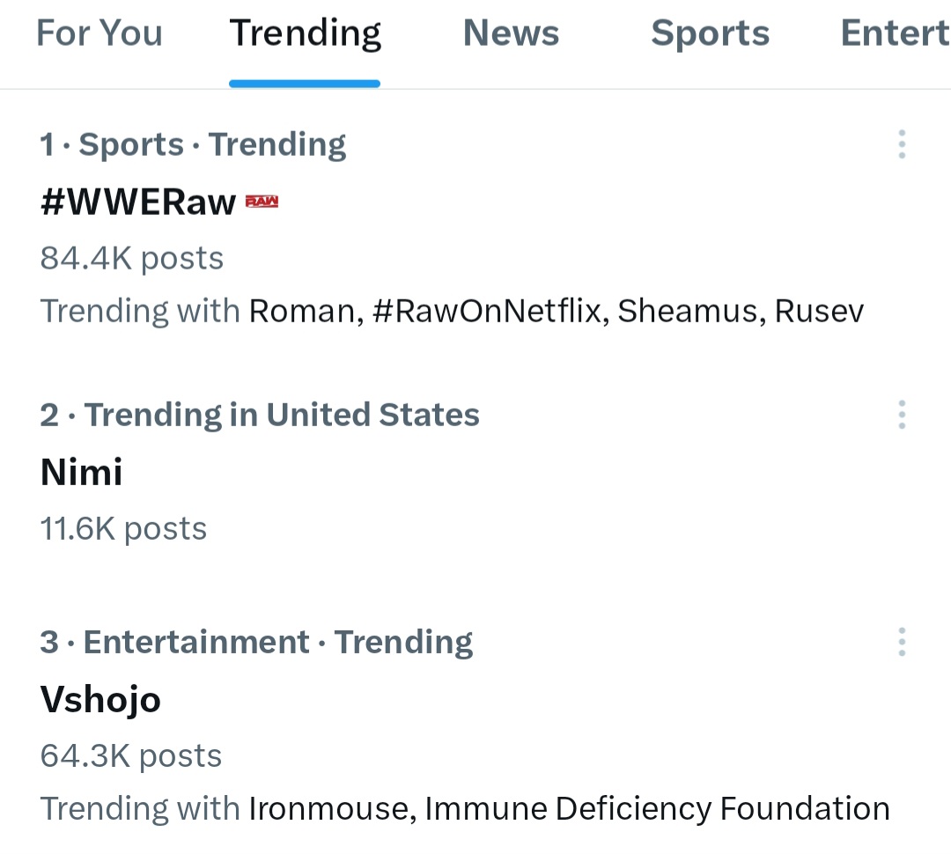Open more options for Vshojo trend
This screenshot has height=854, width=951.
[x=902, y=642]
